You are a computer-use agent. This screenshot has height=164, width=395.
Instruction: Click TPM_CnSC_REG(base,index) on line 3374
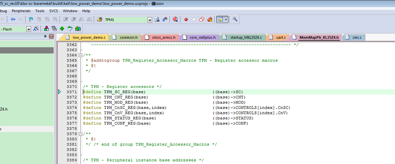click(135, 108)
